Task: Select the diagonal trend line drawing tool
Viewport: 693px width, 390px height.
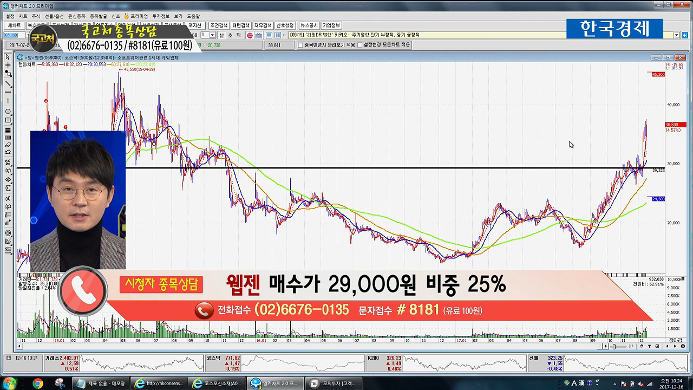Action: coord(8,84)
